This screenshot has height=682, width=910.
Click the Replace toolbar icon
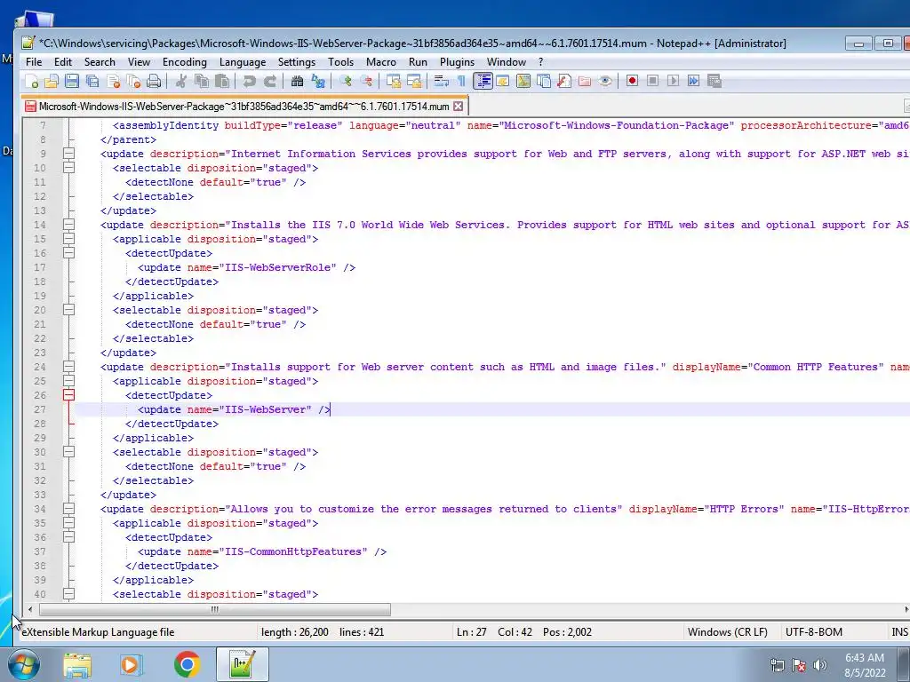317,81
